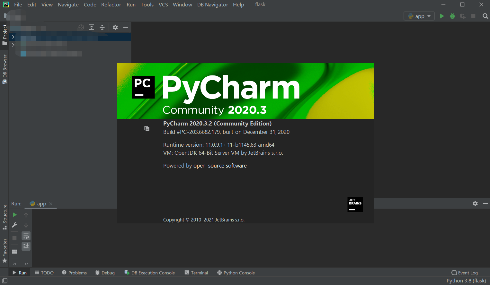Image resolution: width=490 pixels, height=285 pixels.
Task: Expand all in Project panel
Action: 92,27
